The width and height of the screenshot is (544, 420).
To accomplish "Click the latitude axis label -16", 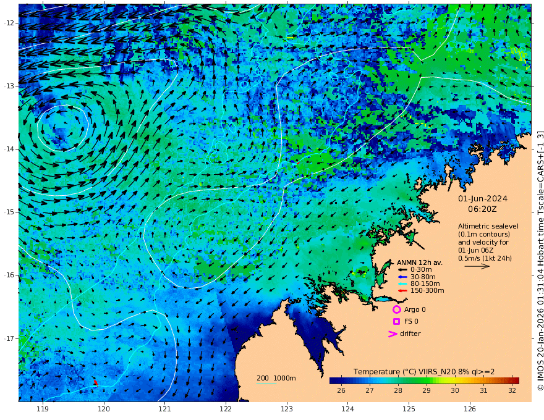I will [x=9, y=275].
